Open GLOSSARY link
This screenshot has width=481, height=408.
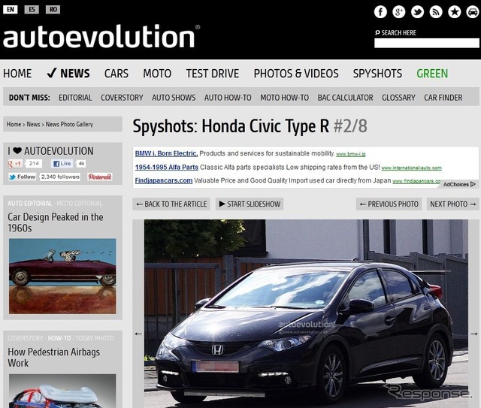point(398,98)
